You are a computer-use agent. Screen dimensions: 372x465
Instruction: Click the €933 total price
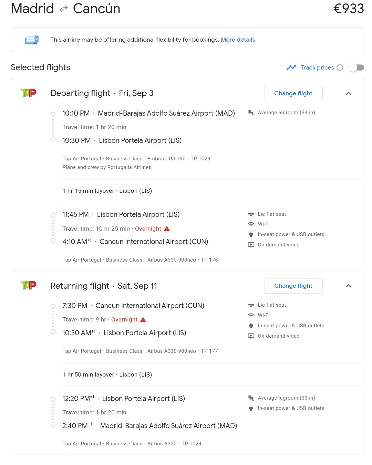(x=348, y=9)
